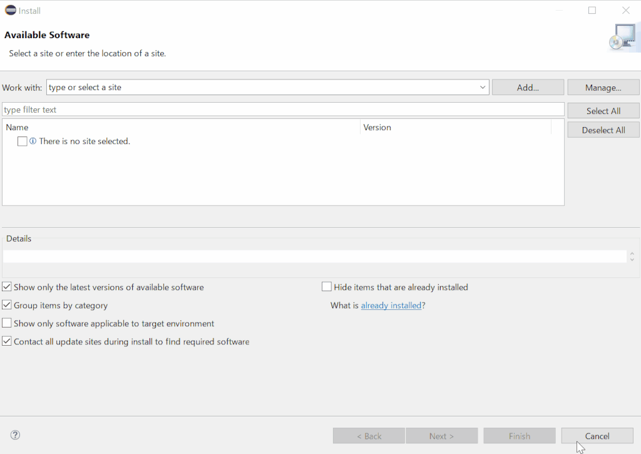Maximize the Install window

pos(592,11)
